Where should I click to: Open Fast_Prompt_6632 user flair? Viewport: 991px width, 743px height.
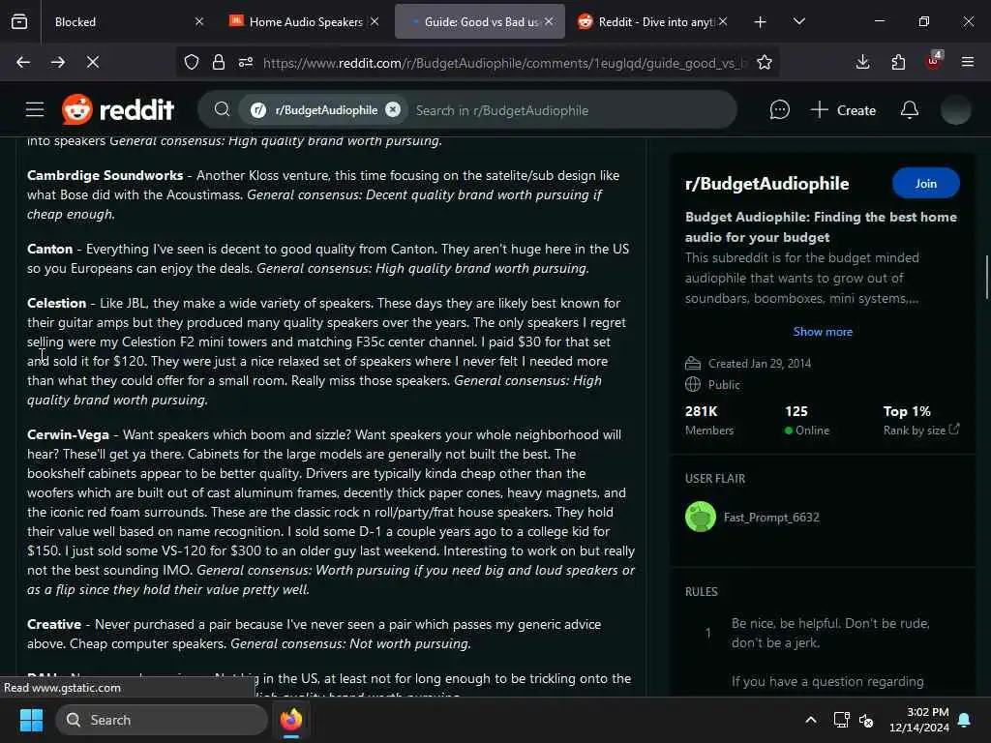point(752,517)
